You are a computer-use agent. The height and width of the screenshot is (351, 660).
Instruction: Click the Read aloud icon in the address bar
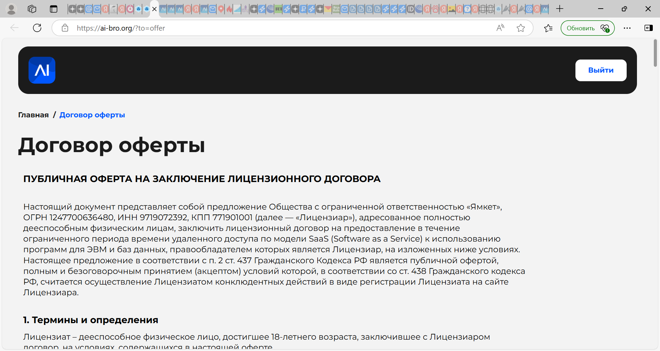click(500, 28)
